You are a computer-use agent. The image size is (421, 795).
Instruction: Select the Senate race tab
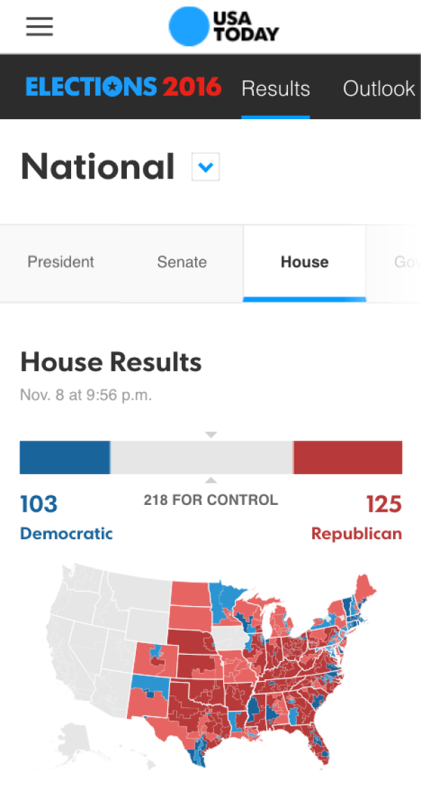[182, 262]
